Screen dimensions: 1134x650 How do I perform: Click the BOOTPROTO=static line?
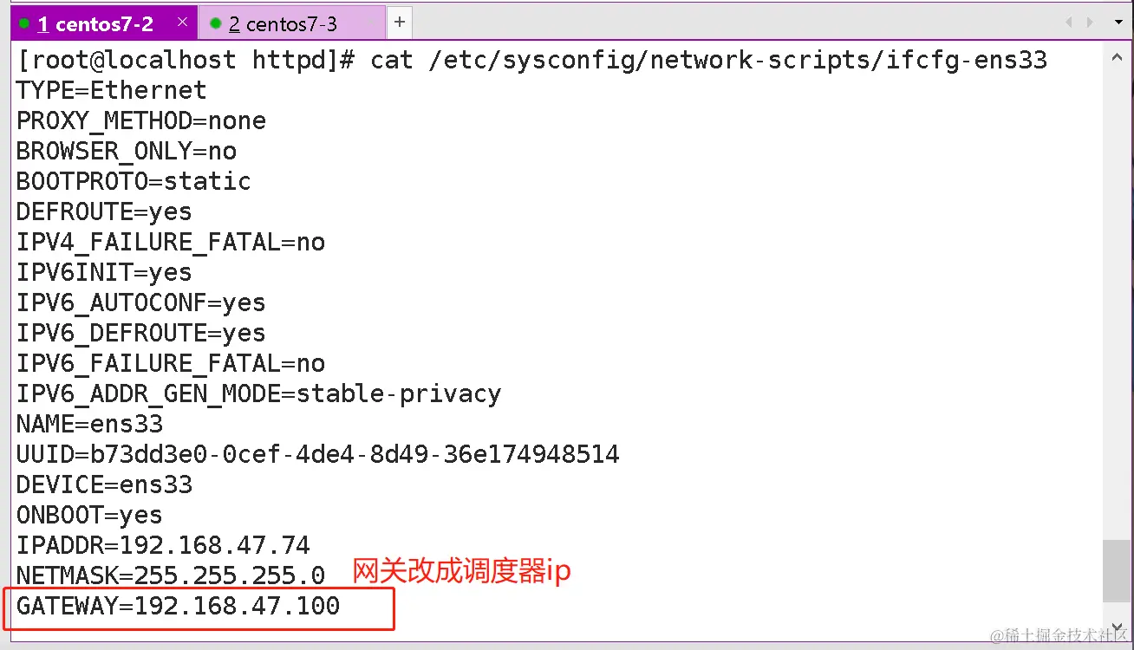point(134,181)
